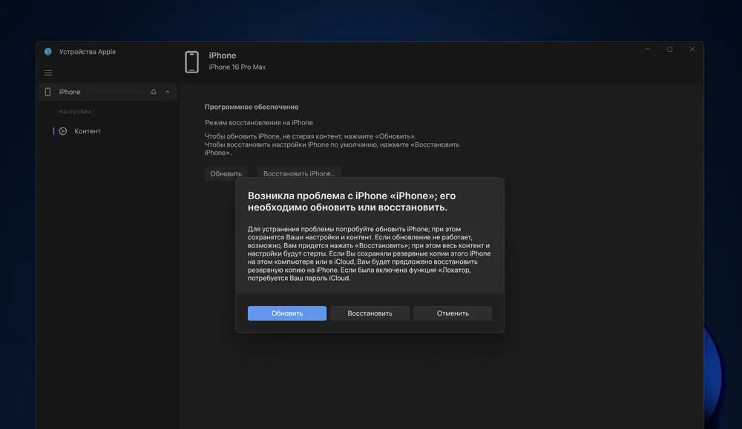The width and height of the screenshot is (742, 429).
Task: Click the Режим восстановления на iPhone text
Action: click(259, 122)
